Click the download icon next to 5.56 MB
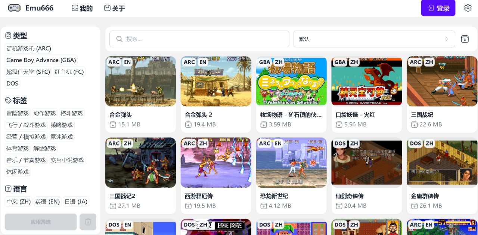The image size is (478, 235). click(x=339, y=125)
